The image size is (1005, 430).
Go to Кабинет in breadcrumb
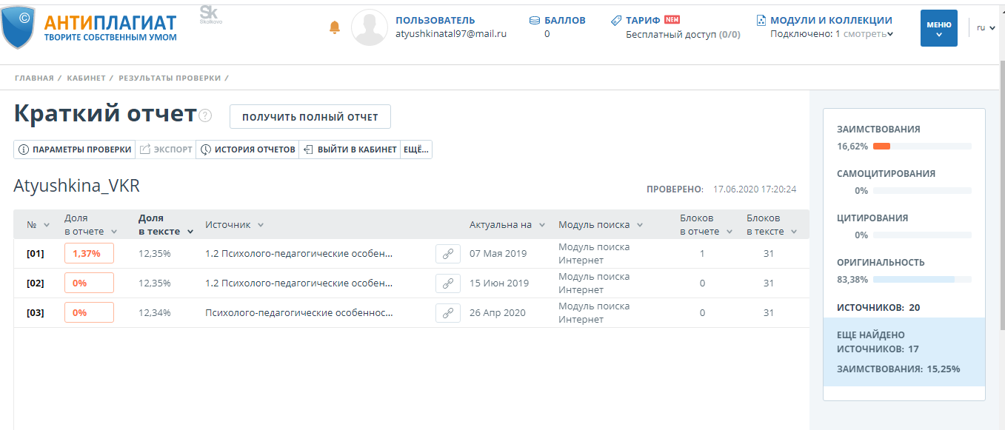(x=86, y=78)
